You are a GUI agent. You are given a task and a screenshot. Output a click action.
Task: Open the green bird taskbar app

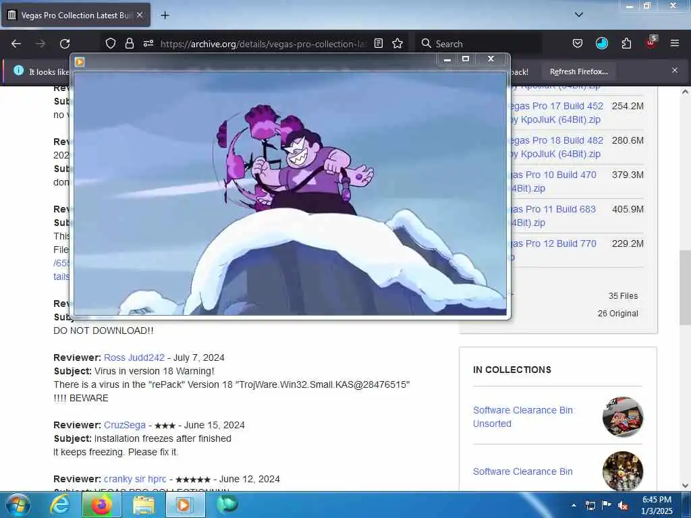227,504
